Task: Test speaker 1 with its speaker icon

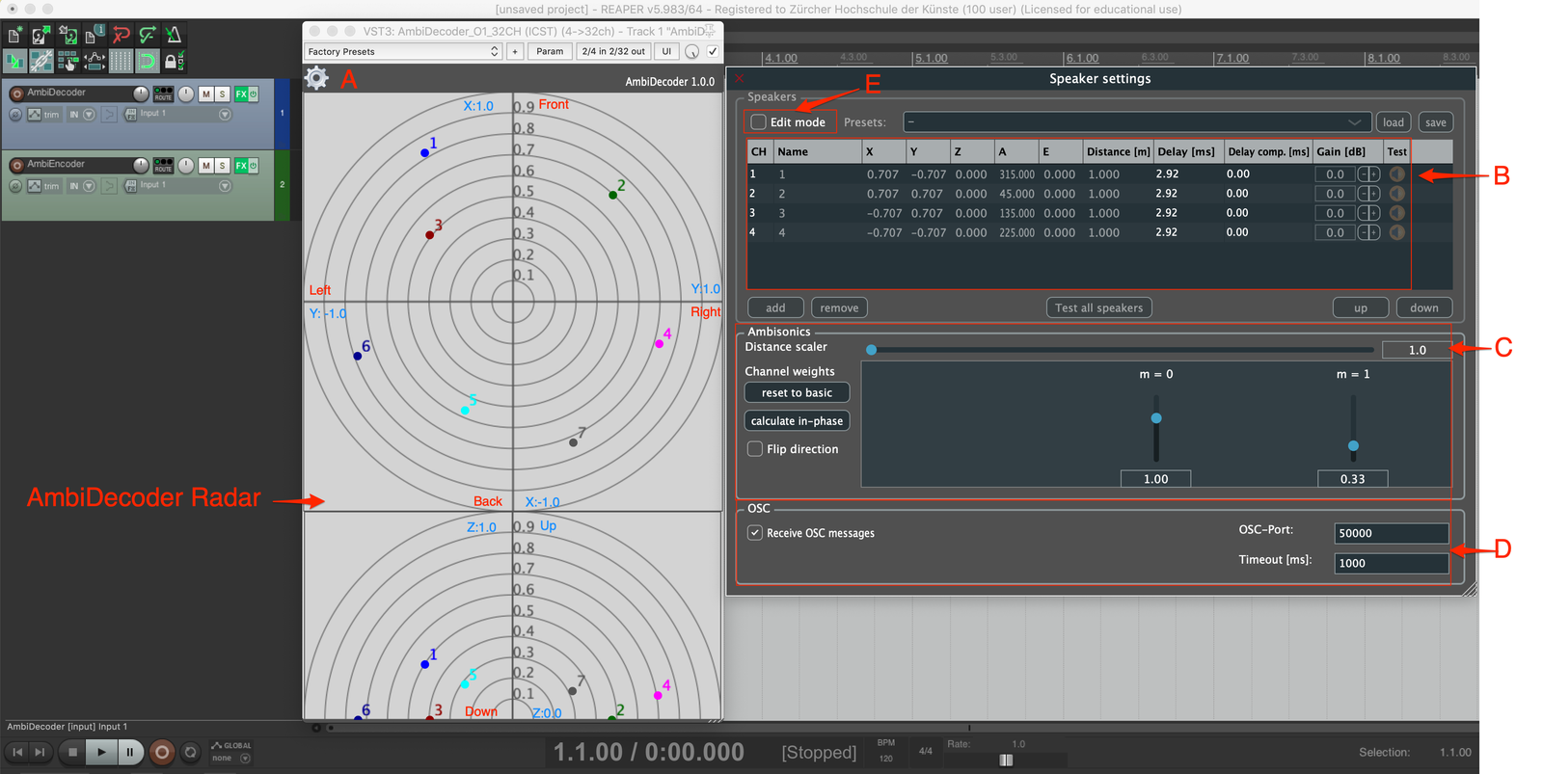Action: pos(1396,174)
